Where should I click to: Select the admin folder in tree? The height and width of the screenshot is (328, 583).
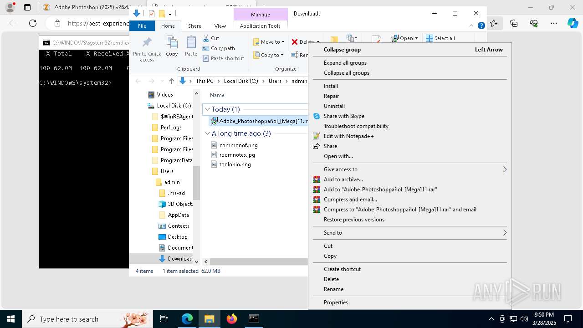168,182
